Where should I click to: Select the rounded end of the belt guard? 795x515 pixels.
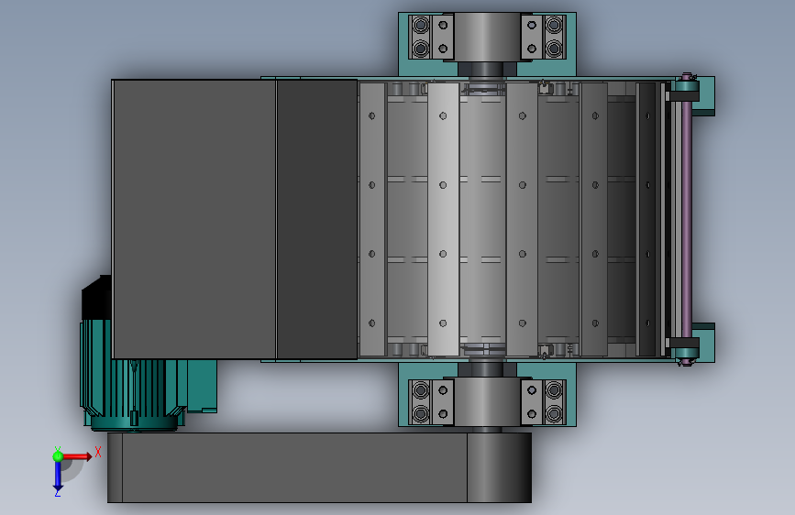[500, 467]
